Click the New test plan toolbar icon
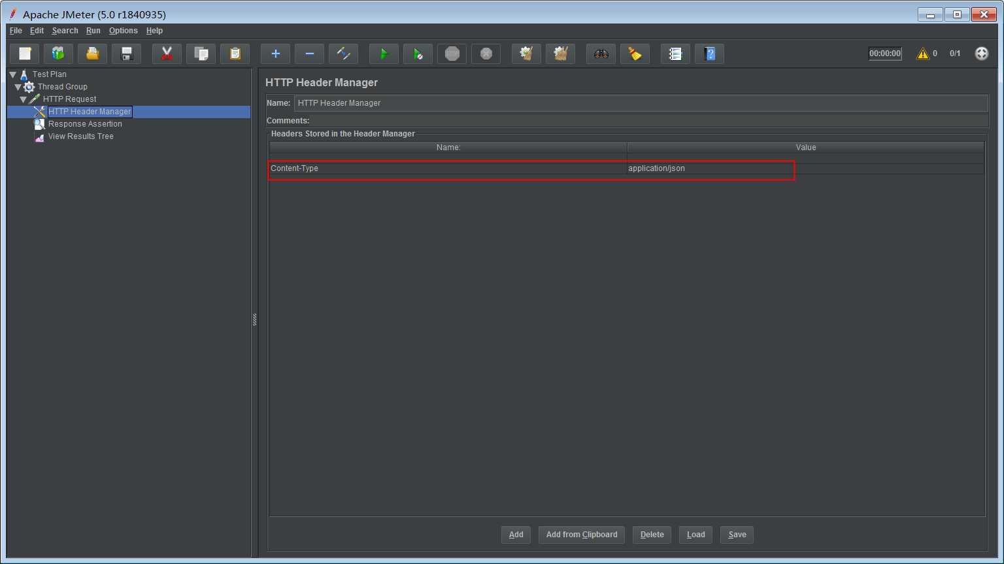 (x=25, y=54)
